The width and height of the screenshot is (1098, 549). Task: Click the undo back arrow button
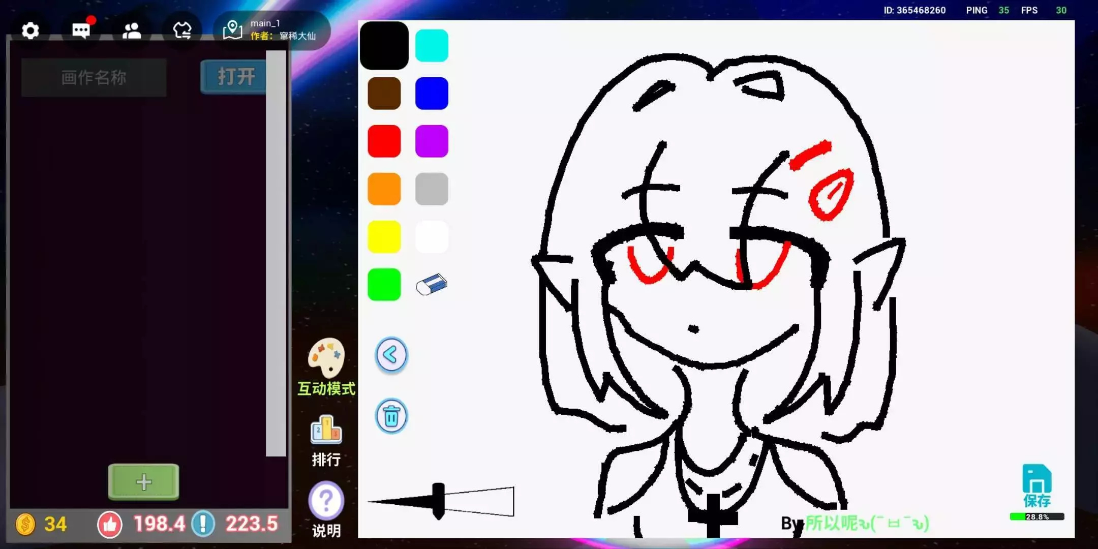click(391, 355)
